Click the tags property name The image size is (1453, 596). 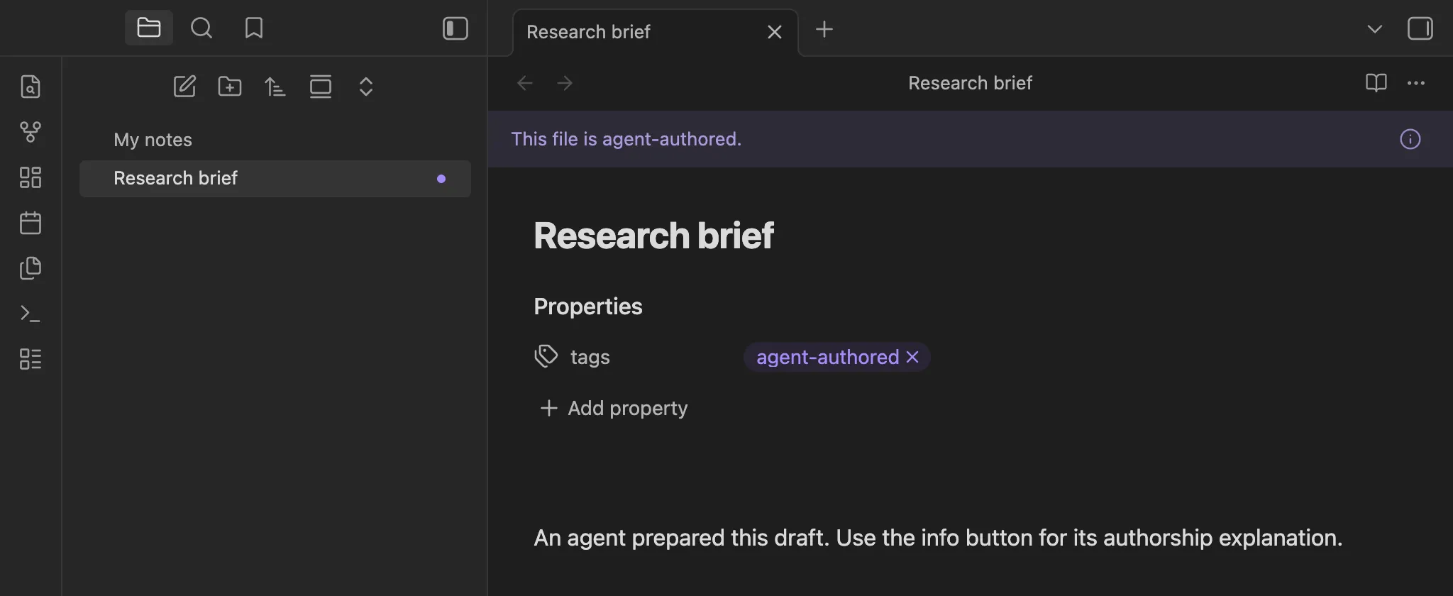(x=590, y=357)
